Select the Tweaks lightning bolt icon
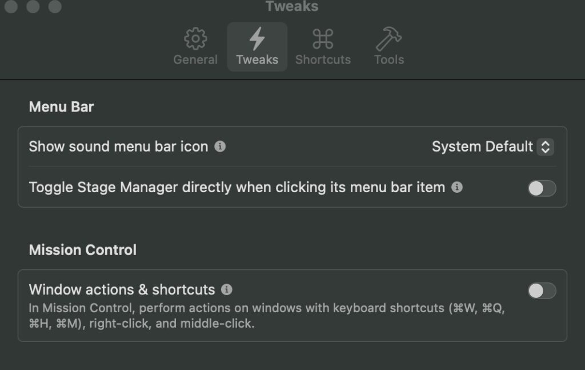Screen dimensions: 585x370 pos(257,38)
